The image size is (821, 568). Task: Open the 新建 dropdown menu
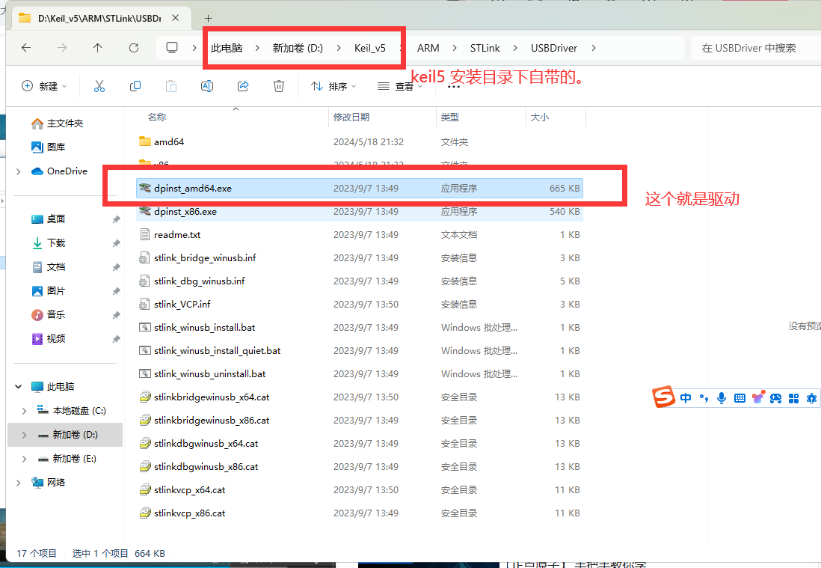pyautogui.click(x=45, y=86)
